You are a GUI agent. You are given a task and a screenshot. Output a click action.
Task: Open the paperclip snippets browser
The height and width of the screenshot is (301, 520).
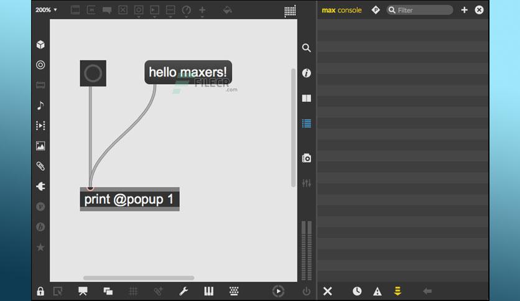(40, 166)
